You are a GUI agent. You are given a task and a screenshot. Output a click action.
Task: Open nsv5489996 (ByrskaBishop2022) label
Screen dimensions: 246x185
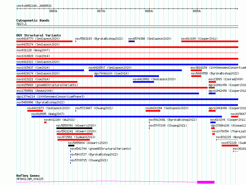click(x=41, y=102)
